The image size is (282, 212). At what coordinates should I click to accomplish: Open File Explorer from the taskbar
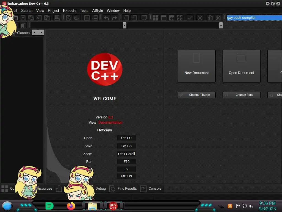point(93,206)
